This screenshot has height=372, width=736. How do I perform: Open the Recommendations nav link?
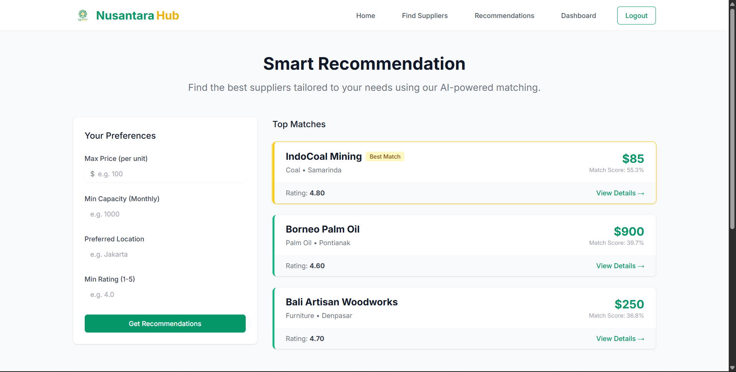pos(504,16)
